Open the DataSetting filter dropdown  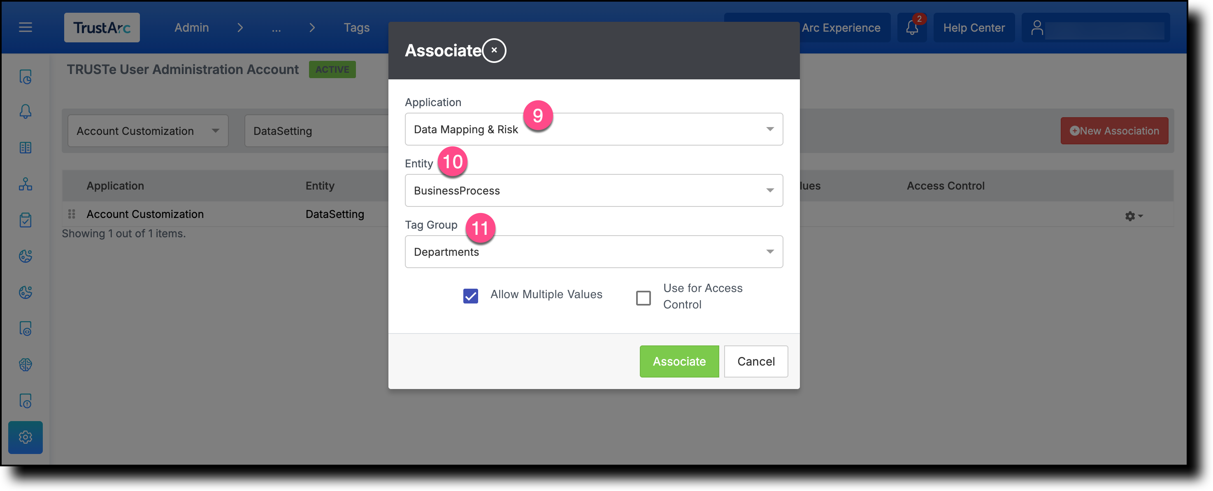click(316, 131)
